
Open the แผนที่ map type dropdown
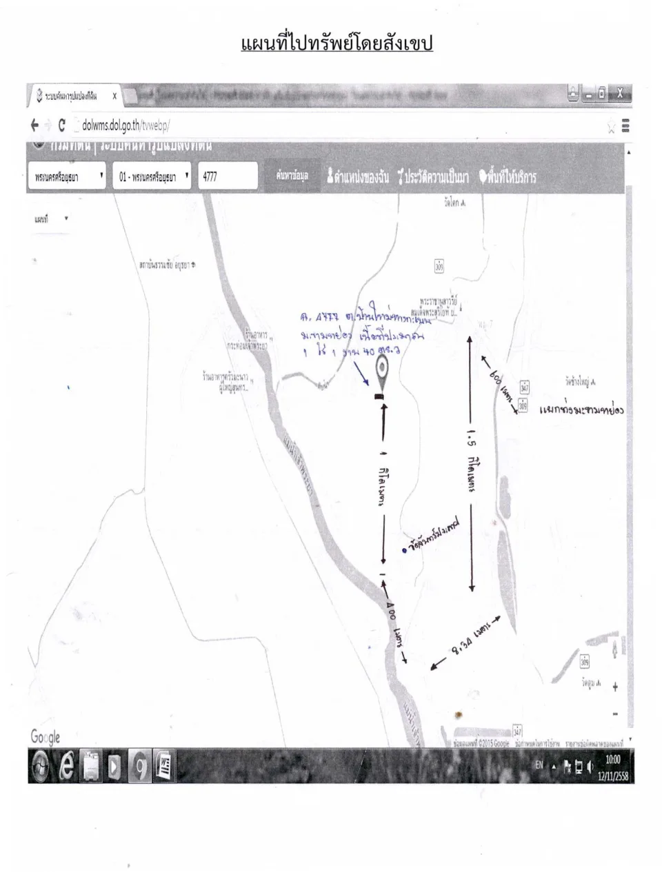click(x=51, y=219)
